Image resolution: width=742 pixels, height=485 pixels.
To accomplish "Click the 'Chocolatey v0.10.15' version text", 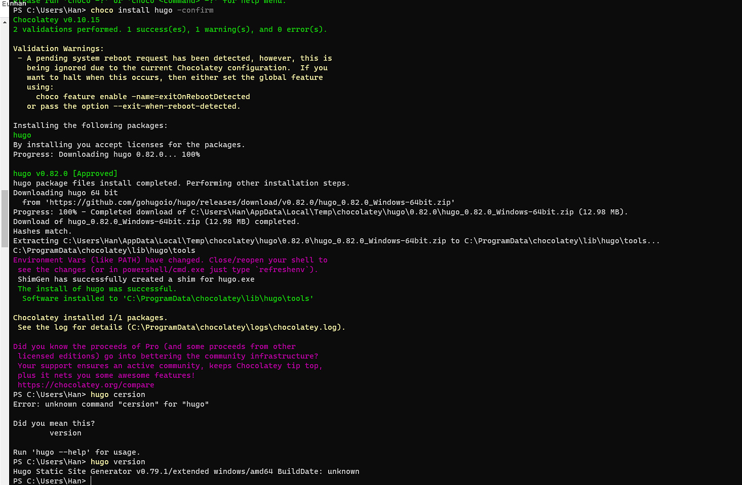I will click(x=56, y=20).
